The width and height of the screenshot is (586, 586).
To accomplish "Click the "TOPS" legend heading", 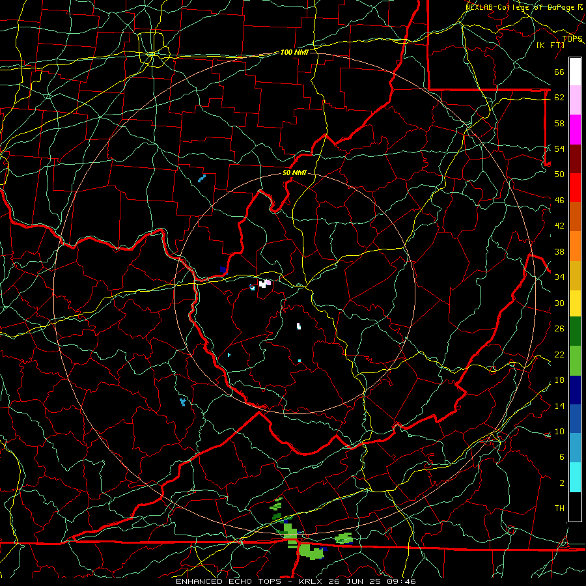I will click(x=572, y=39).
